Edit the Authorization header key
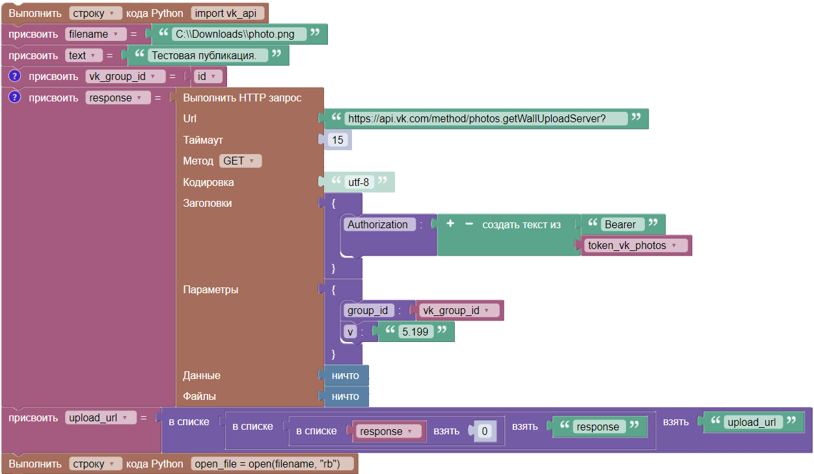Image resolution: width=814 pixels, height=474 pixels. (x=378, y=224)
